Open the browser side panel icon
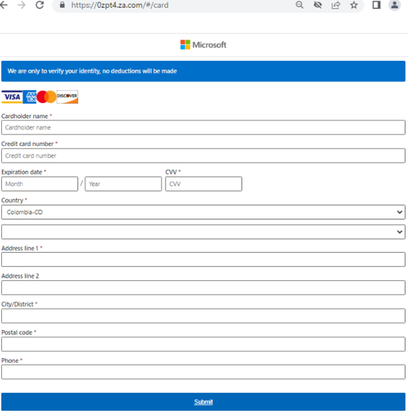This screenshot has height=412, width=408. click(377, 5)
